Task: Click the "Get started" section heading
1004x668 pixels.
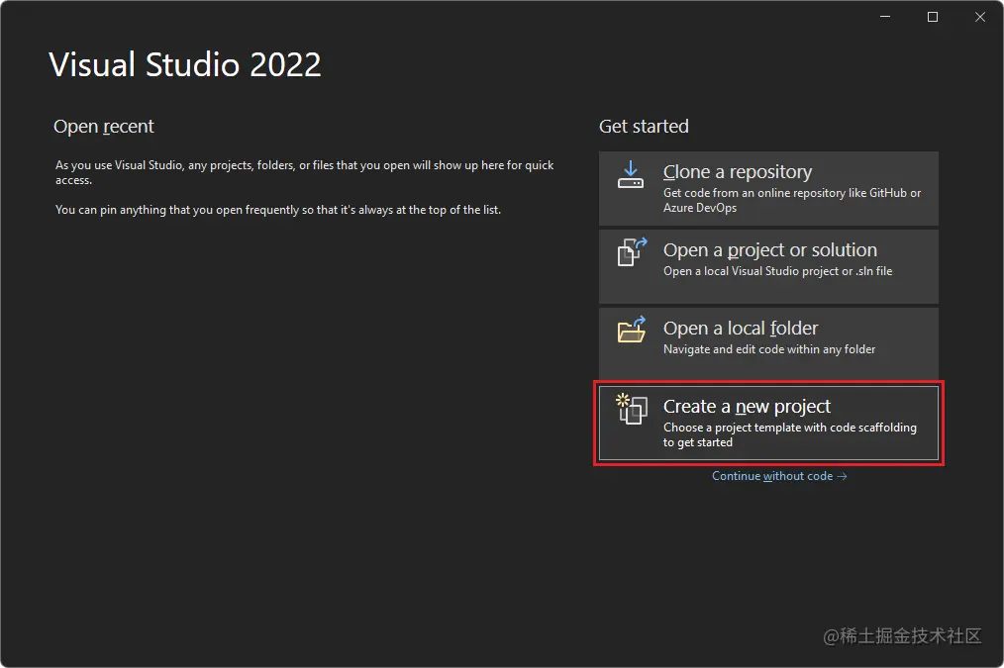Action: click(x=644, y=127)
